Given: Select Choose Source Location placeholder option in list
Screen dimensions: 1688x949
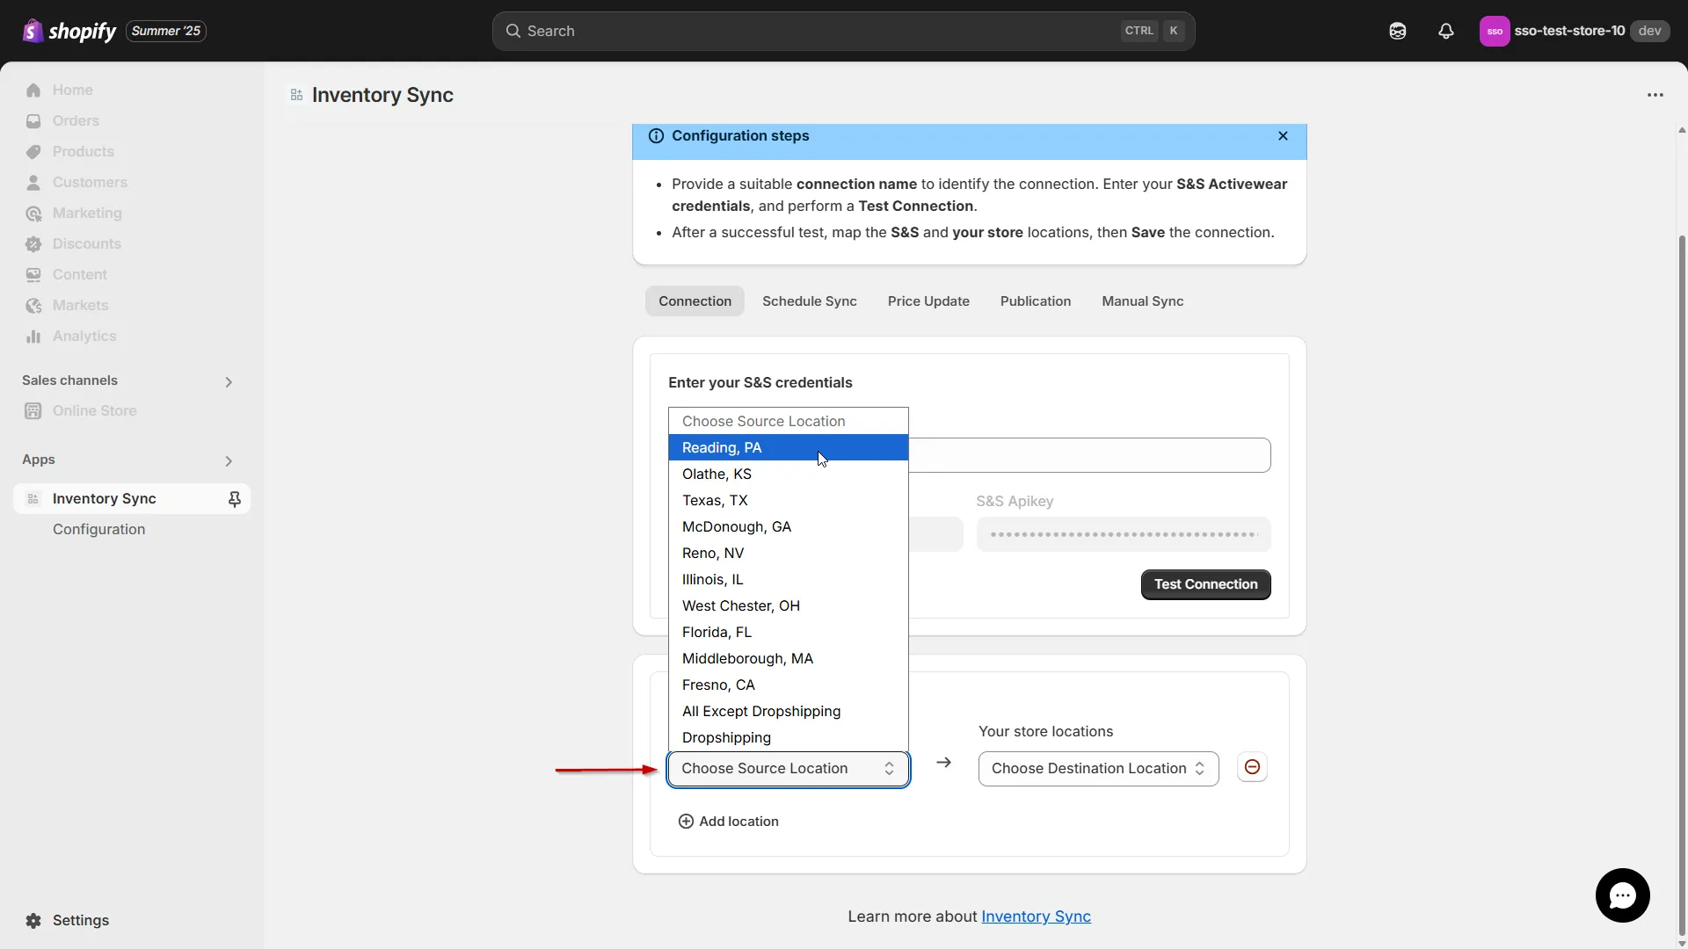Looking at the screenshot, I should 789,421.
